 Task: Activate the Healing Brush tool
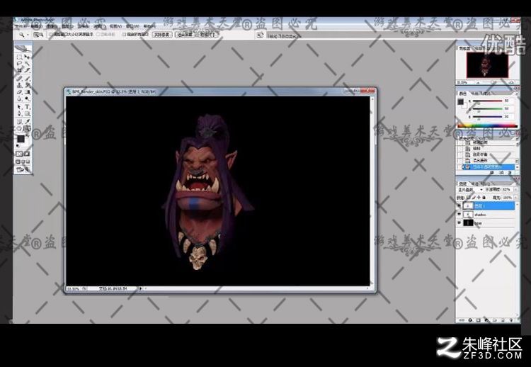pos(20,78)
